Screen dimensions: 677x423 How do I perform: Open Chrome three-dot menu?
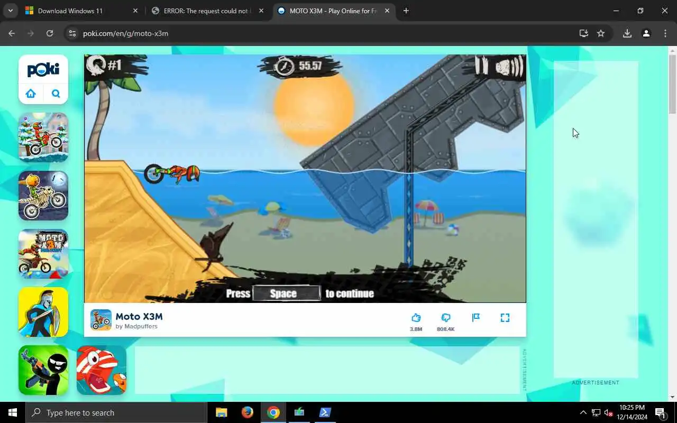(x=665, y=33)
